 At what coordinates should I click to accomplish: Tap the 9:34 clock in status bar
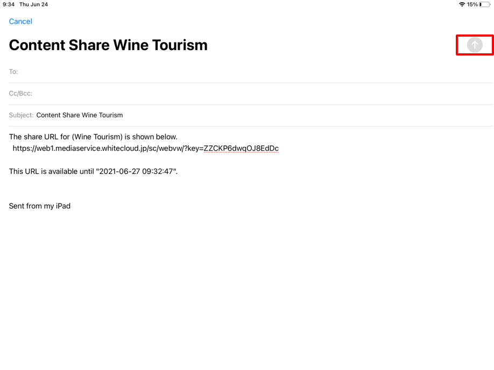(x=9, y=4)
